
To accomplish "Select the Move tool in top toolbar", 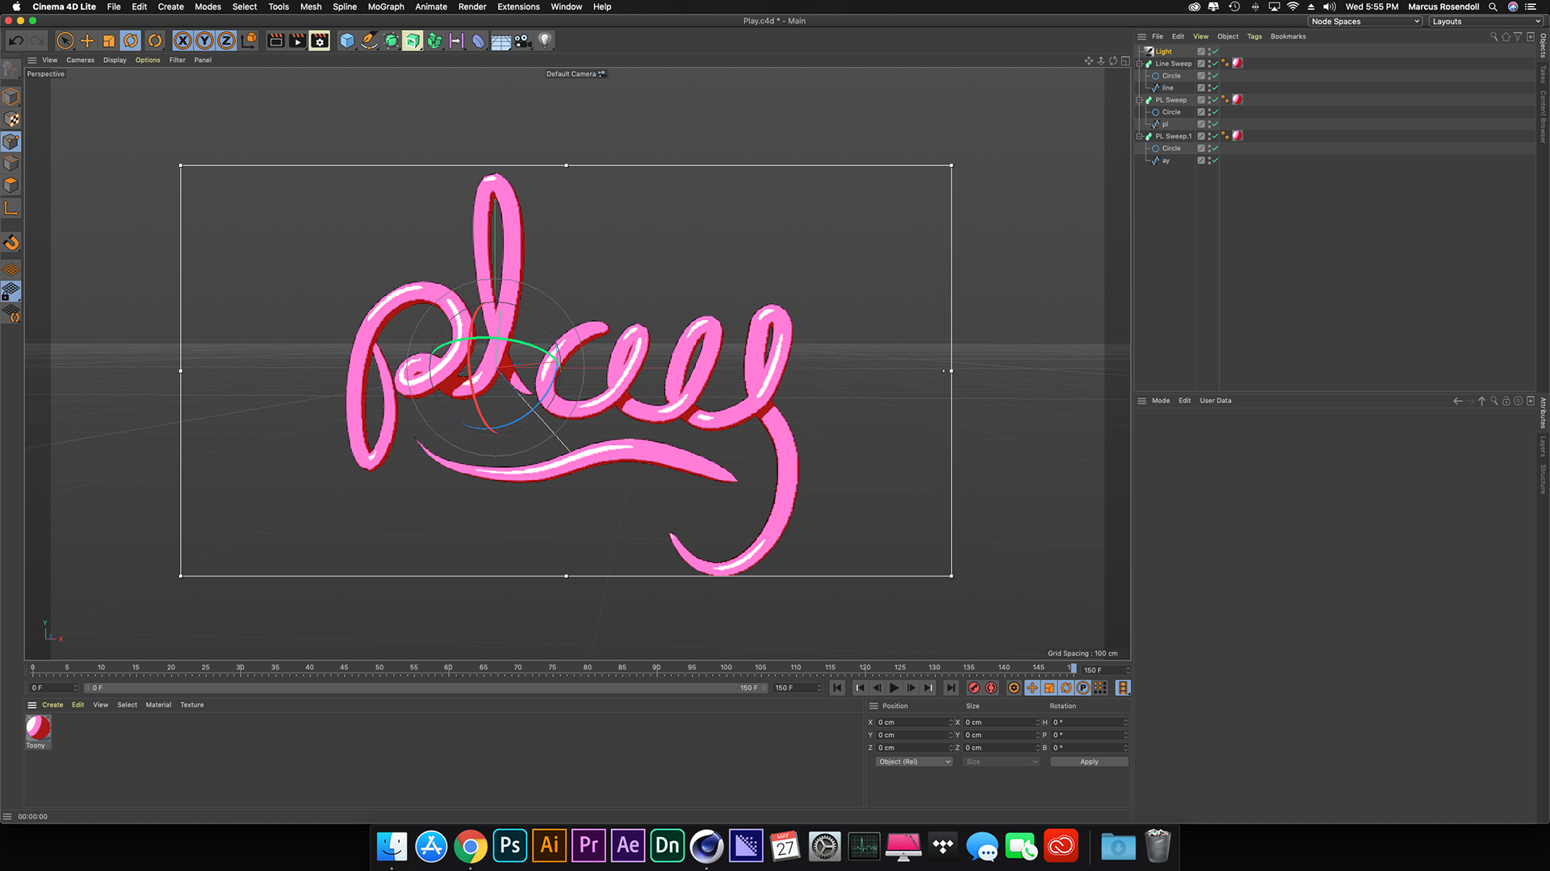I will tap(87, 40).
